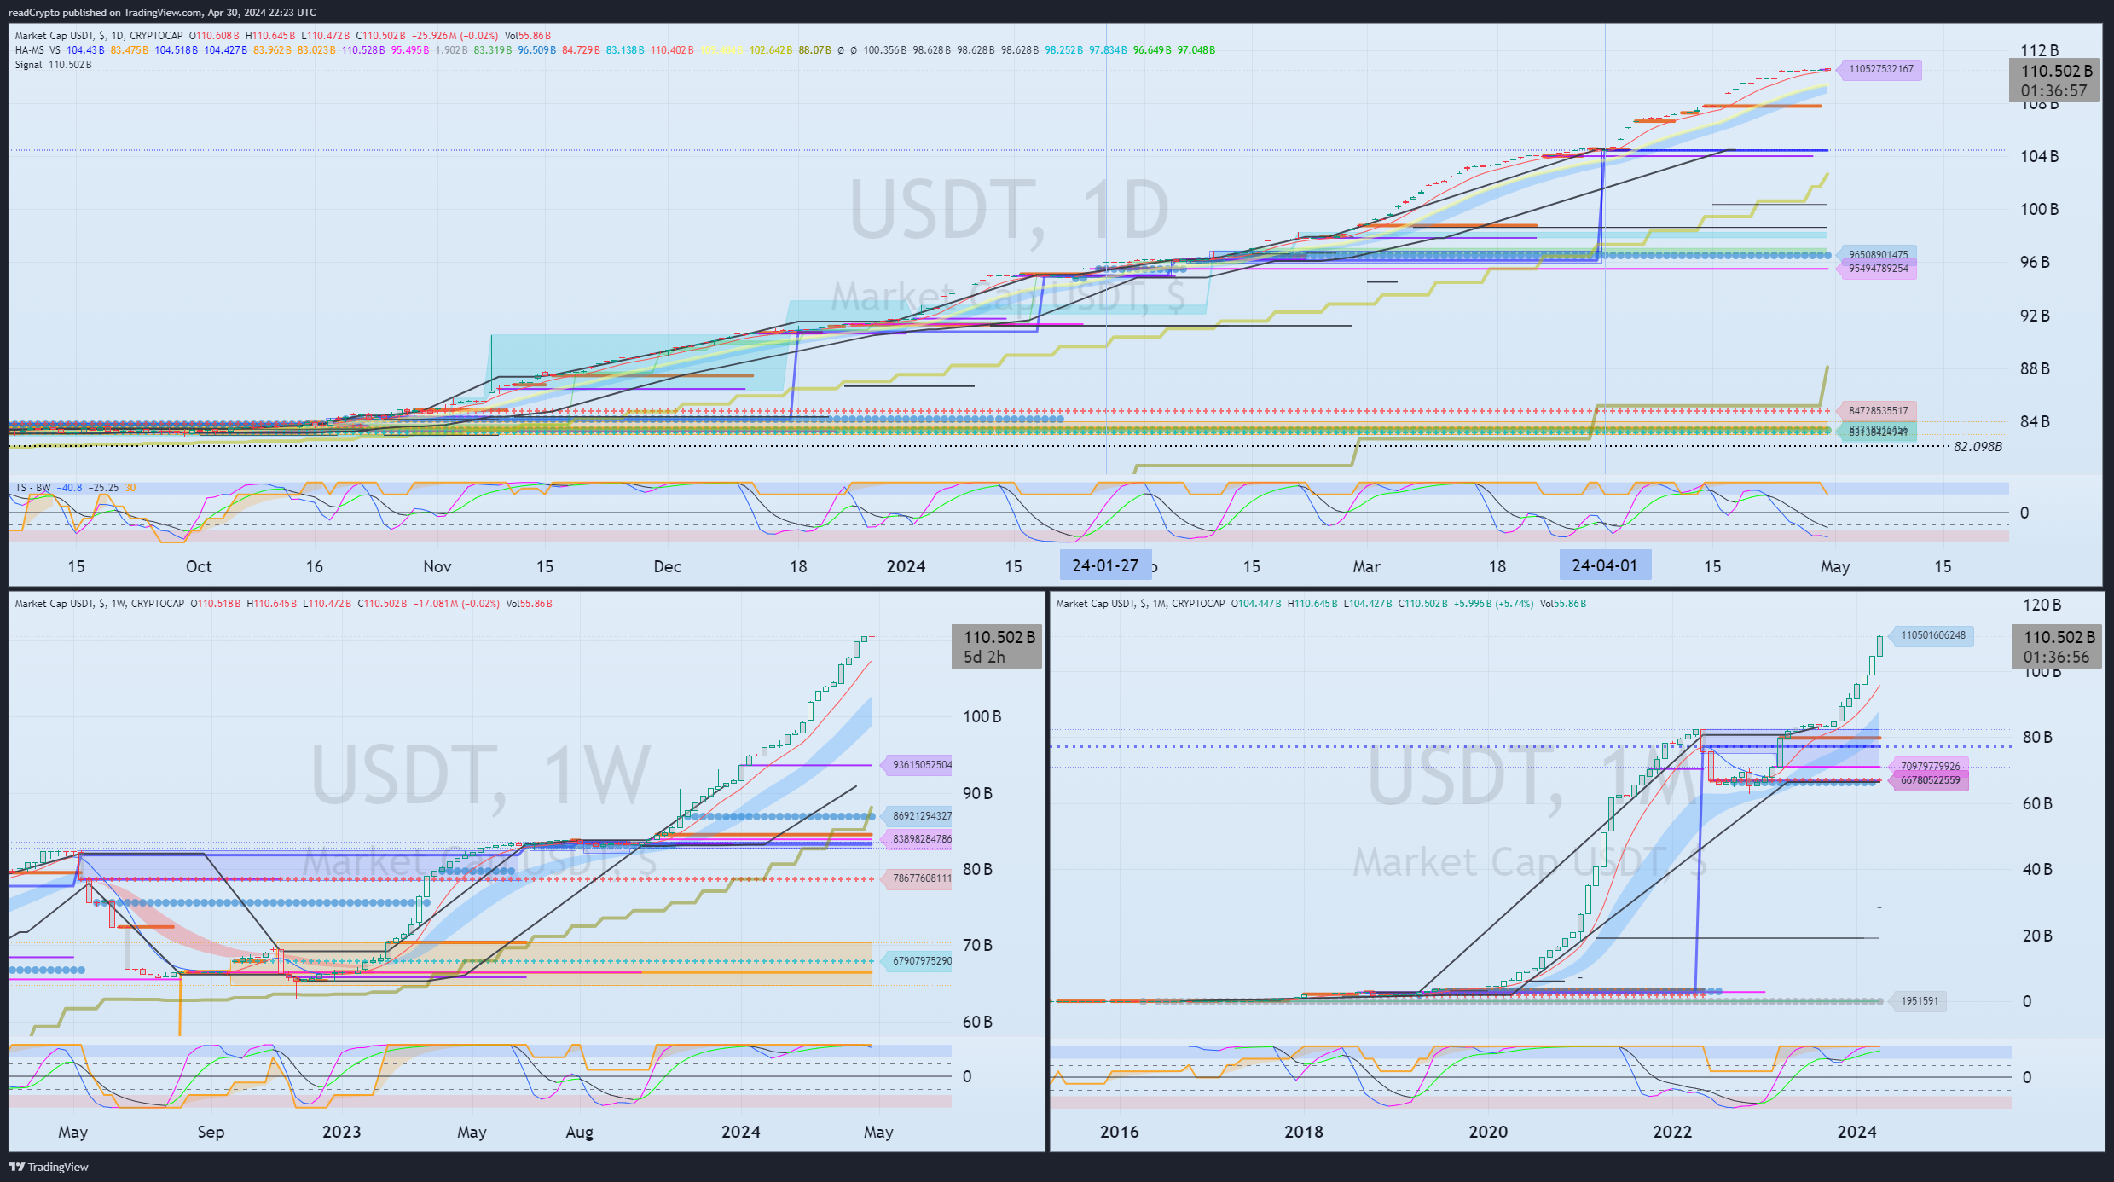
Task: Click the 1951591 label on the monthly chart
Action: [x=1918, y=1001]
